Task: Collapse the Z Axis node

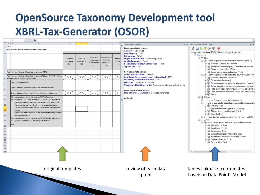Action: 199,120
